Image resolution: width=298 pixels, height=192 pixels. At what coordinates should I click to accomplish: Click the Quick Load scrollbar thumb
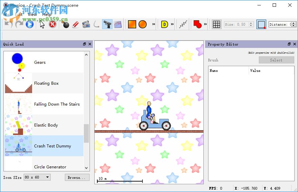click(x=86, y=133)
